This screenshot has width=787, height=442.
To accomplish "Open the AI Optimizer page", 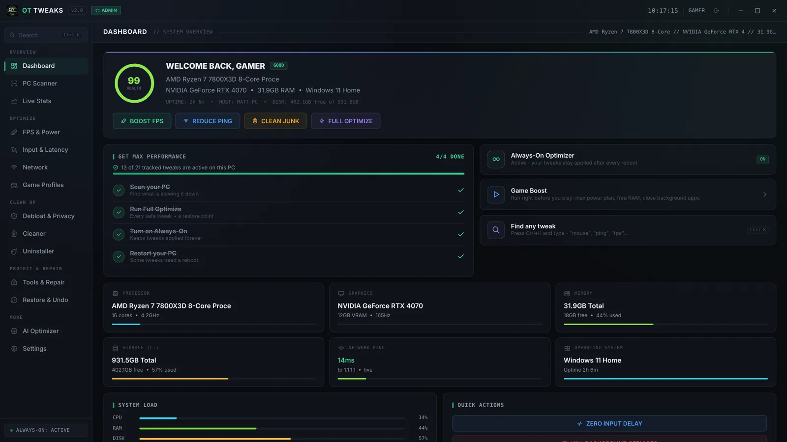I will [46, 331].
